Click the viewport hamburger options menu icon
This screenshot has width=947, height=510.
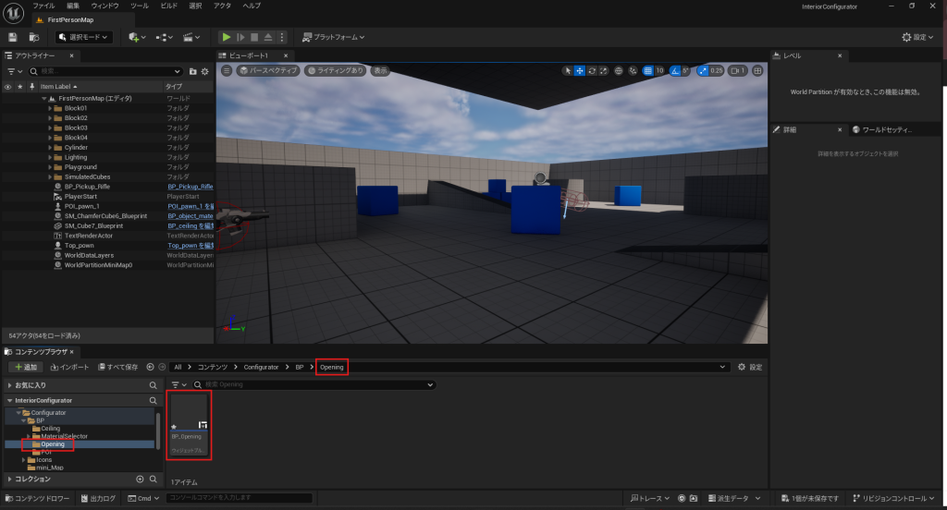pyautogui.click(x=227, y=70)
